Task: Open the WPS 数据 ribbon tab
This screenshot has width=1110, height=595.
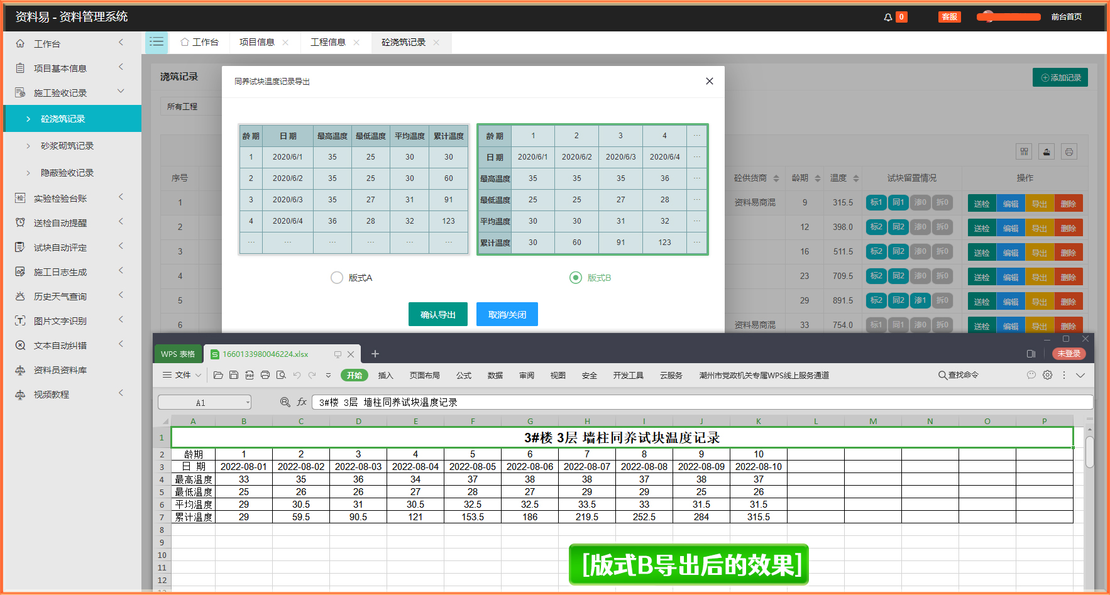Action: click(x=495, y=375)
